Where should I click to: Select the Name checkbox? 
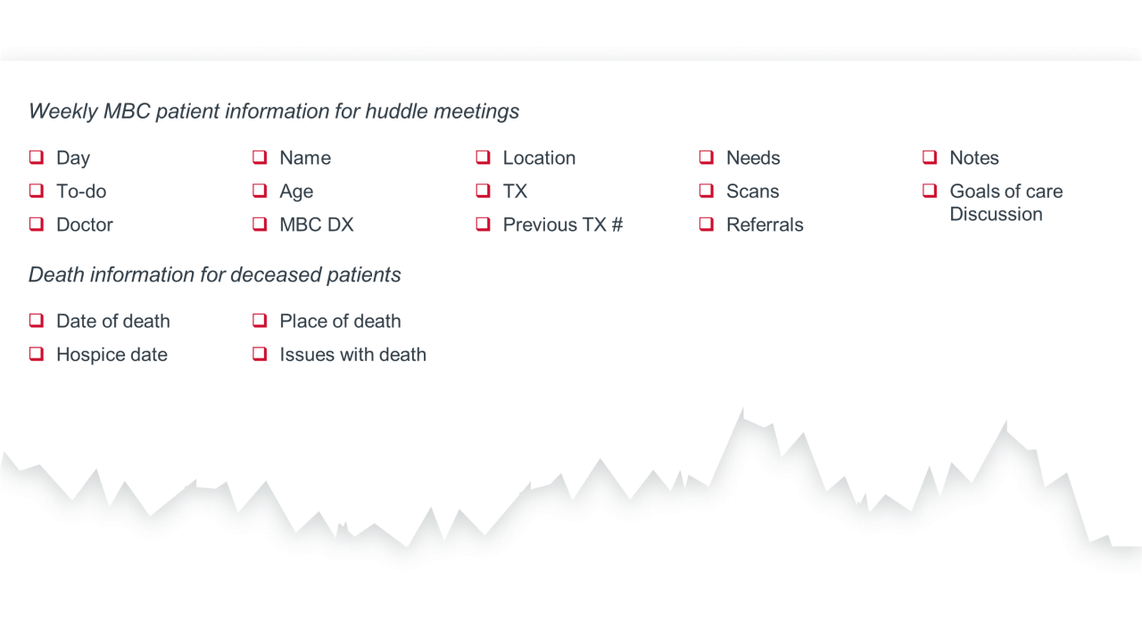(260, 158)
